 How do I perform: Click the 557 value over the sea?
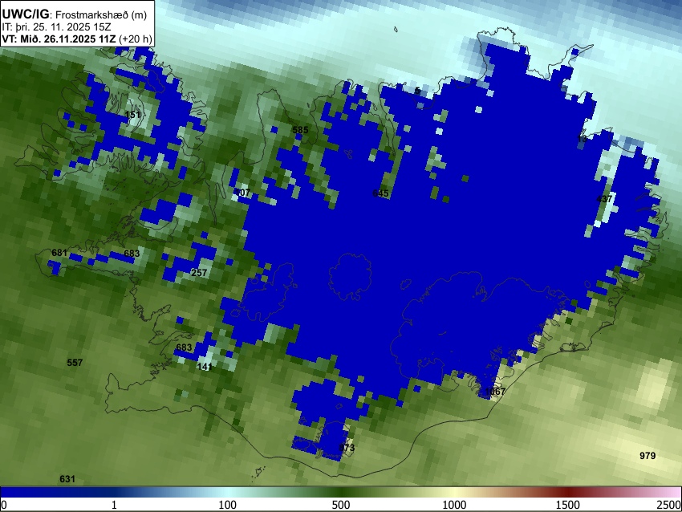click(75, 363)
